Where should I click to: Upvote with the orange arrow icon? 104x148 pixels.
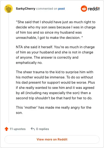click(6, 129)
